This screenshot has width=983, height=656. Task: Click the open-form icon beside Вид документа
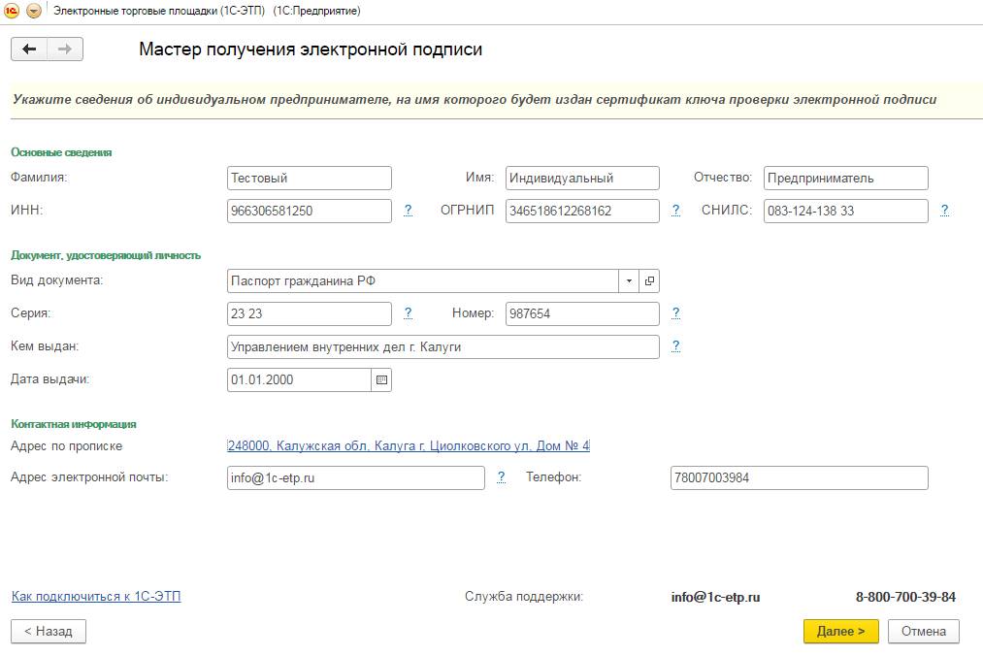click(649, 281)
